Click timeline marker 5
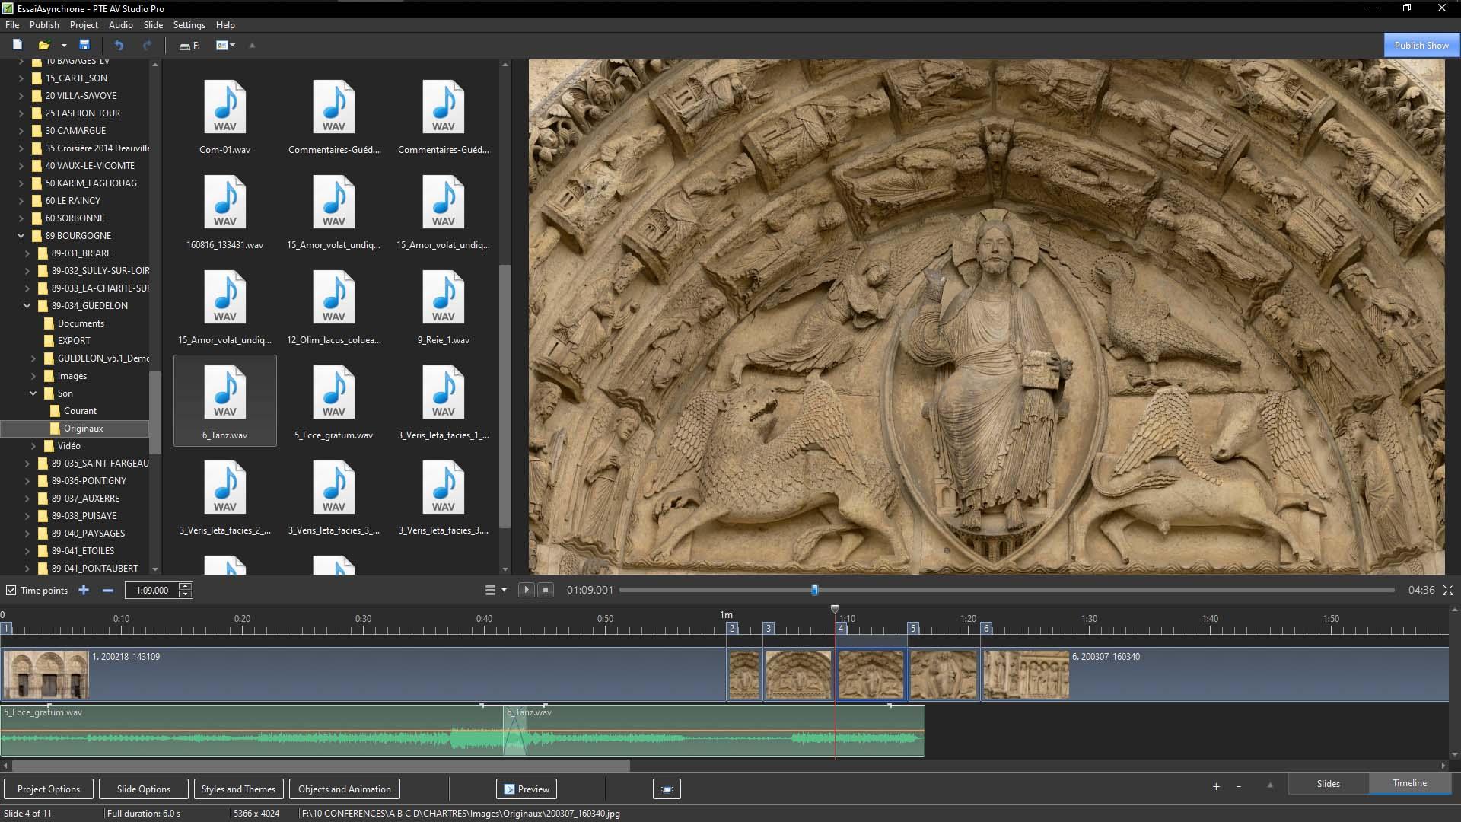This screenshot has width=1461, height=822. (913, 628)
